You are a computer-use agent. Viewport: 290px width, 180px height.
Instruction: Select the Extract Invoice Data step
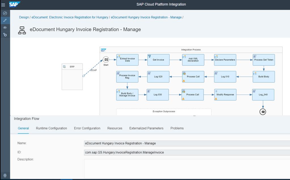[128, 60]
